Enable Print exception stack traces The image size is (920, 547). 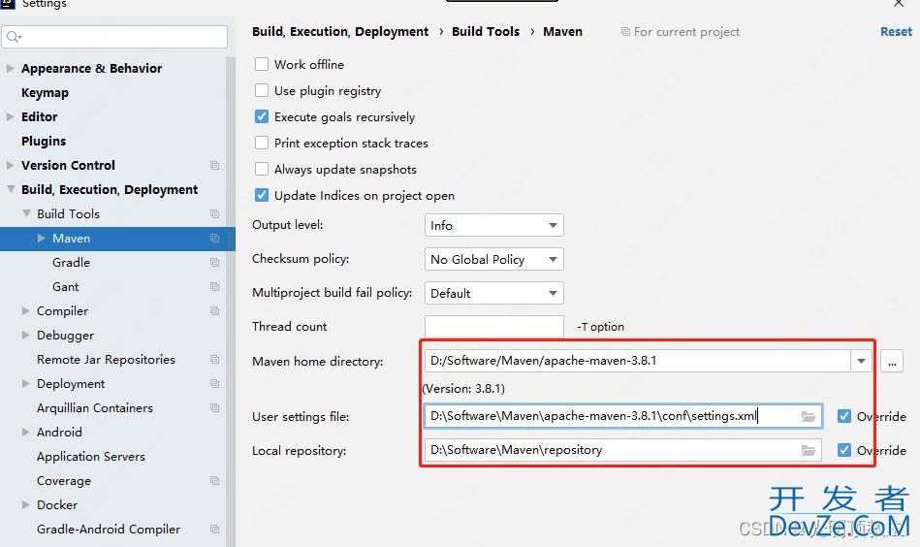coord(262,143)
